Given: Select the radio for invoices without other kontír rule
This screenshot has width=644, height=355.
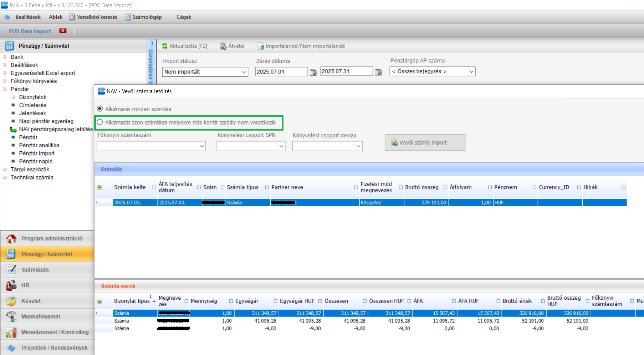Looking at the screenshot, I should [100, 122].
